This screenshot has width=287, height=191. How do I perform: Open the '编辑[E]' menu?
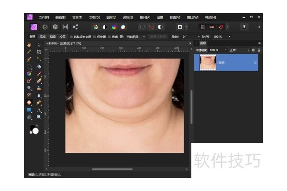(60, 18)
